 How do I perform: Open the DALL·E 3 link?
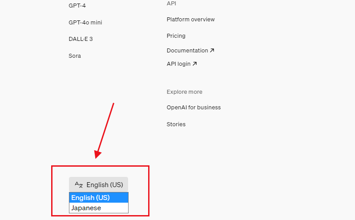[81, 39]
